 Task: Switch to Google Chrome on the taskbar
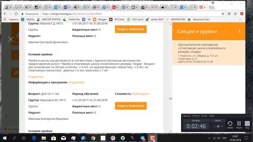93,138
